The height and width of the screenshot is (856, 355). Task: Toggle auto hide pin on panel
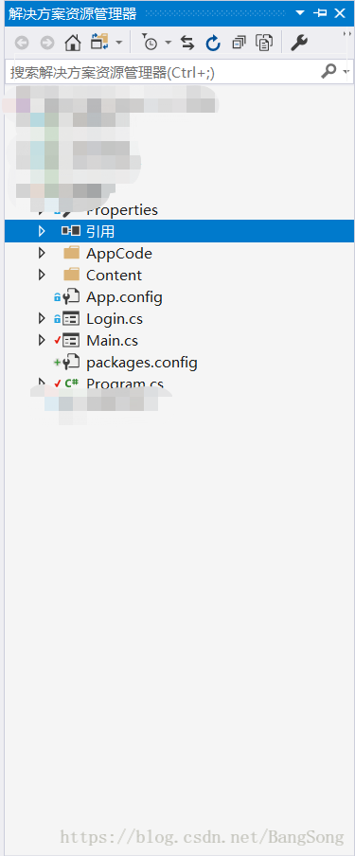[x=321, y=13]
